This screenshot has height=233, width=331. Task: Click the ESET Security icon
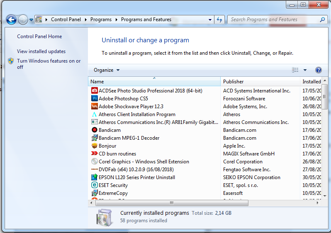(x=94, y=185)
